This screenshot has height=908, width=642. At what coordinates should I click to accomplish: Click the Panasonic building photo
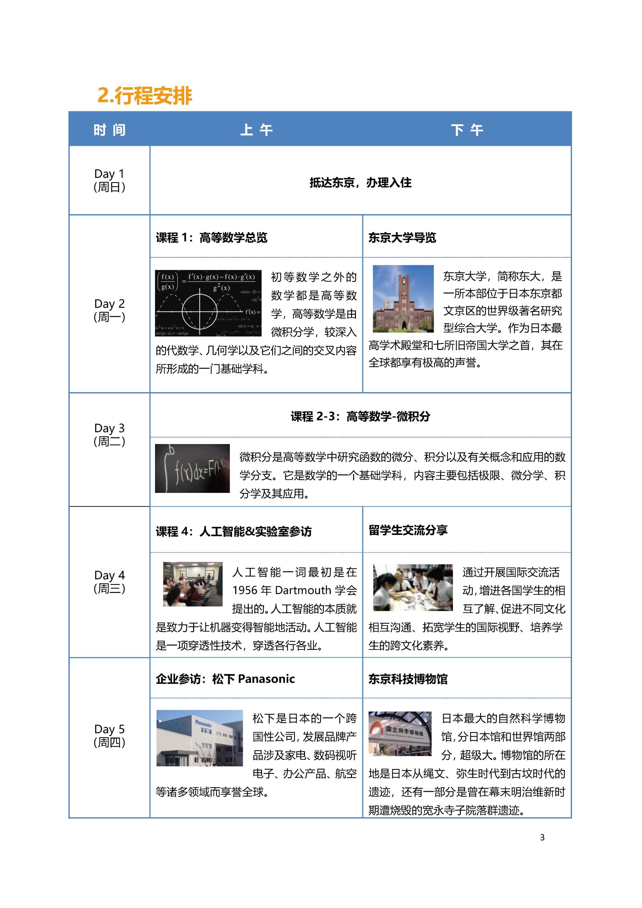coord(199,738)
